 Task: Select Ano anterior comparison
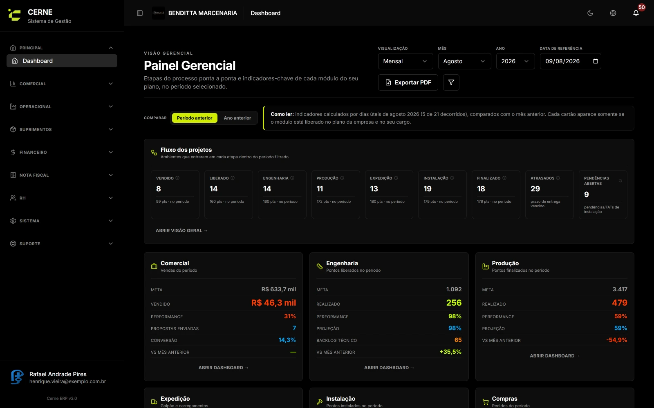tap(237, 118)
